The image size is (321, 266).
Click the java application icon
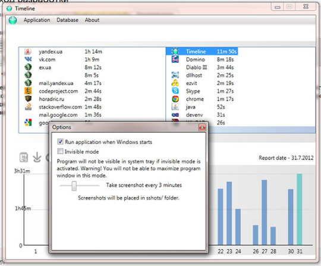[175, 107]
